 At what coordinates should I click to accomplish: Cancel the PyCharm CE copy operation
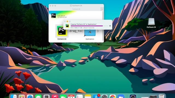pos(110,26)
